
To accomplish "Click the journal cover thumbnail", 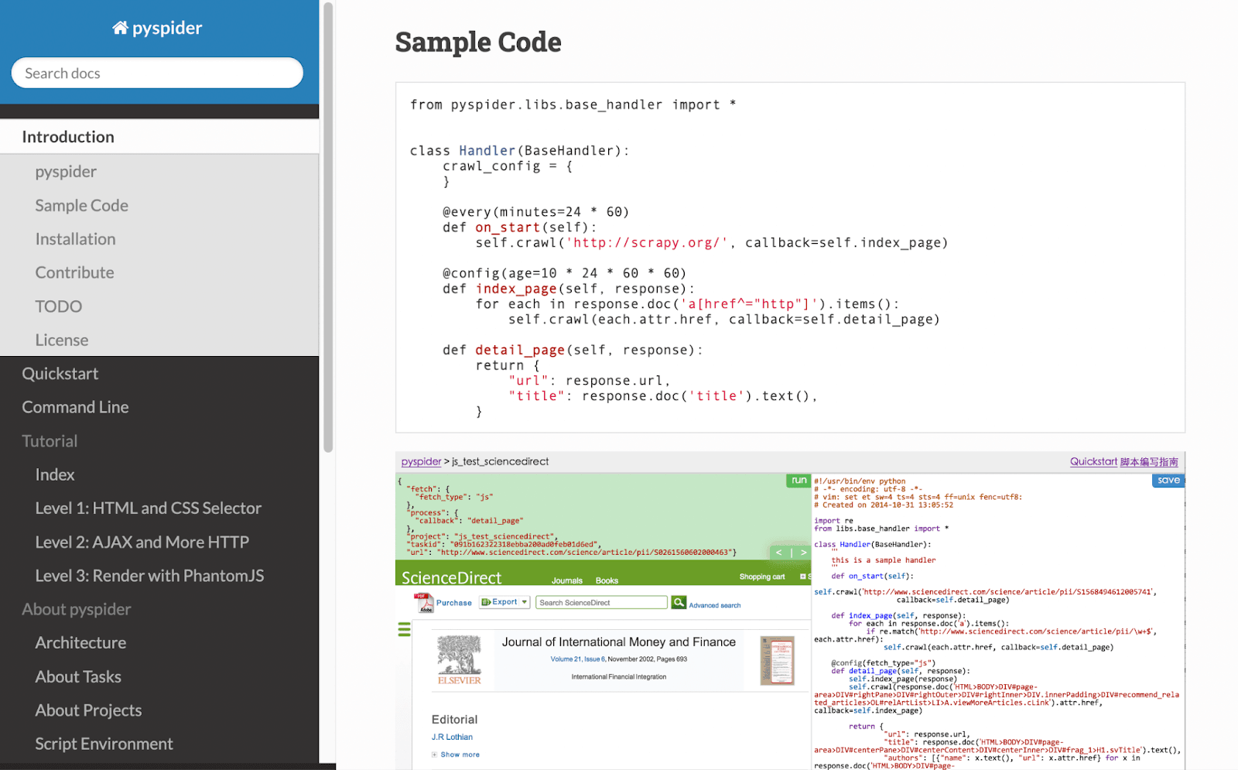I will click(777, 660).
